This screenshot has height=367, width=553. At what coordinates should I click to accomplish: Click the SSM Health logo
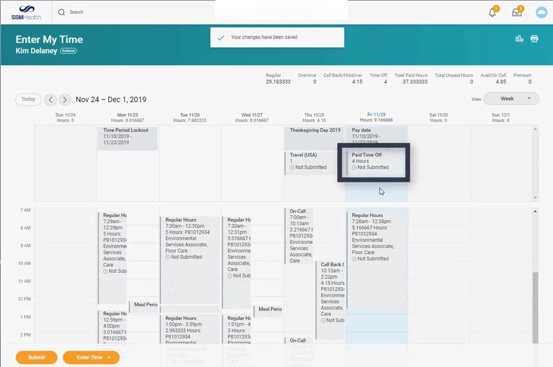coord(27,12)
